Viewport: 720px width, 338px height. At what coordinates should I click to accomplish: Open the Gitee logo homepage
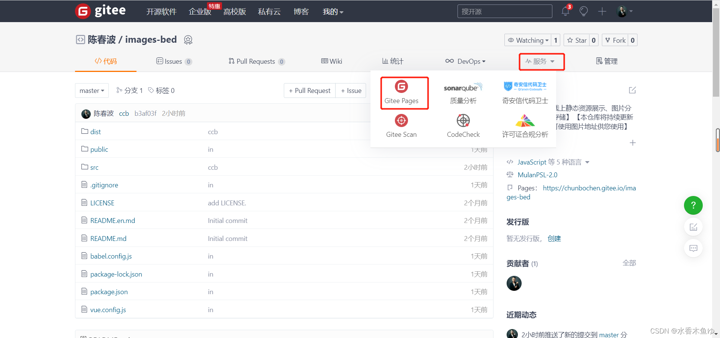point(100,11)
